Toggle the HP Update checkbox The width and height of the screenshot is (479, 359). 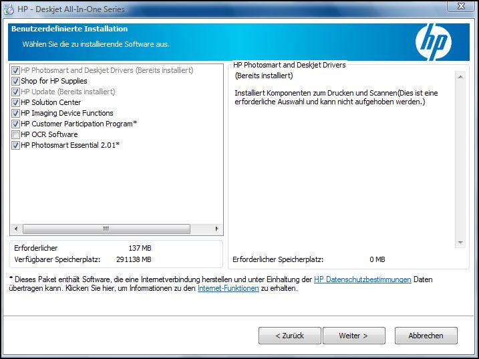click(15, 92)
